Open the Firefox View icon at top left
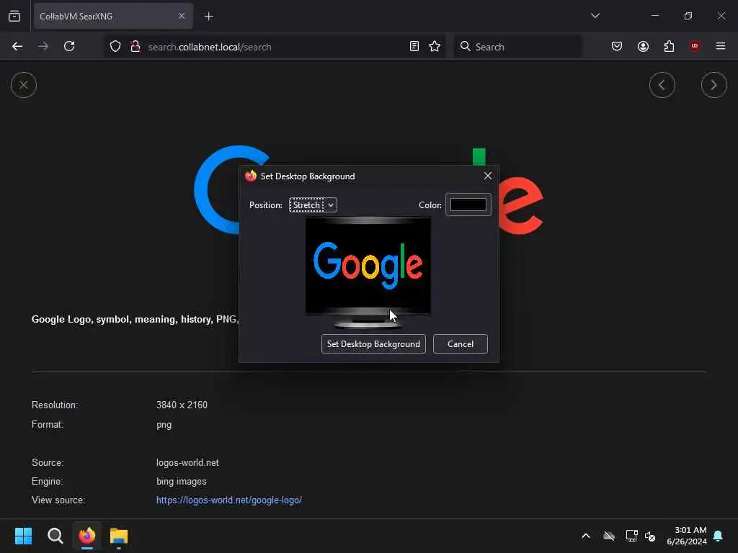The height and width of the screenshot is (553, 738). pos(14,16)
